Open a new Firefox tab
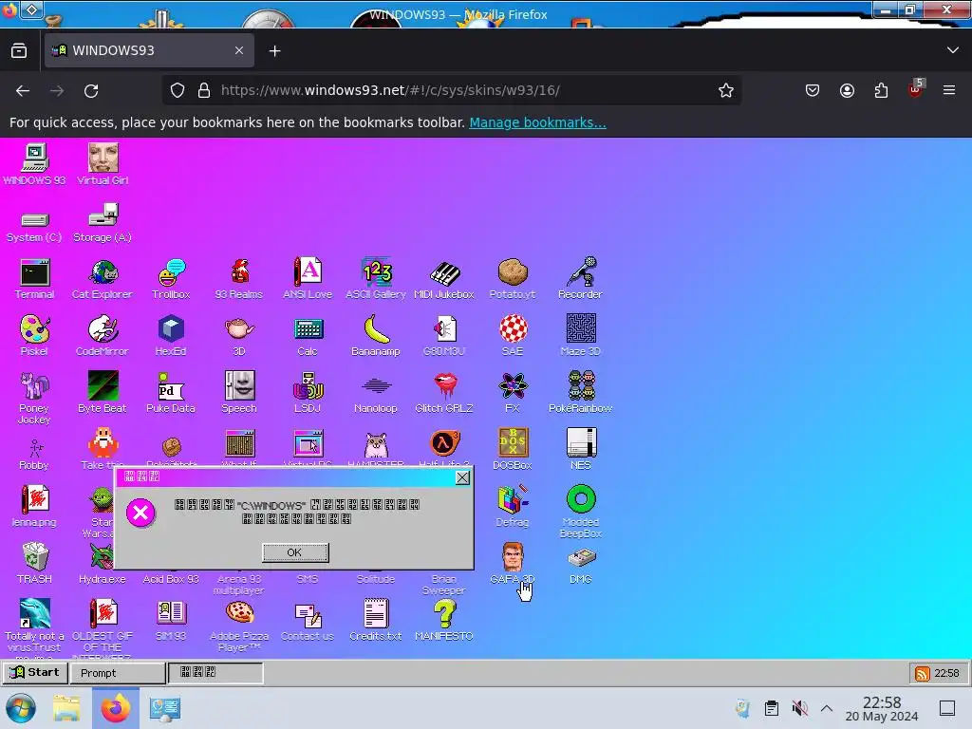972x729 pixels. click(274, 51)
